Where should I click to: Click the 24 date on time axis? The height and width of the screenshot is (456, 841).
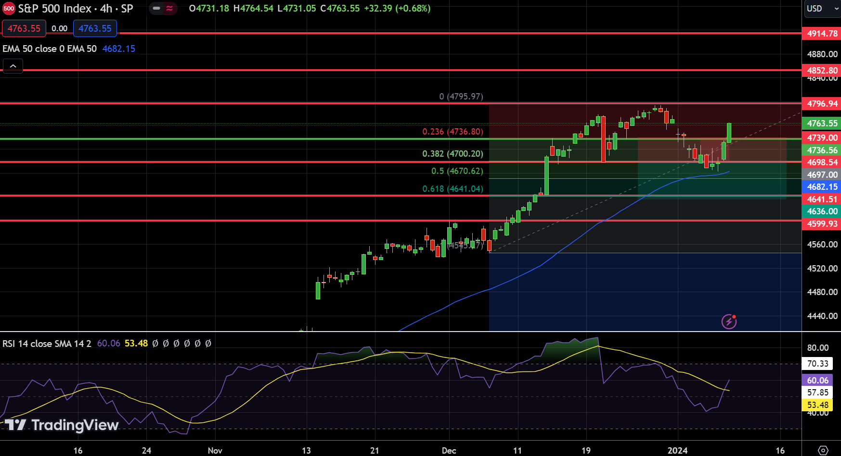pyautogui.click(x=146, y=450)
